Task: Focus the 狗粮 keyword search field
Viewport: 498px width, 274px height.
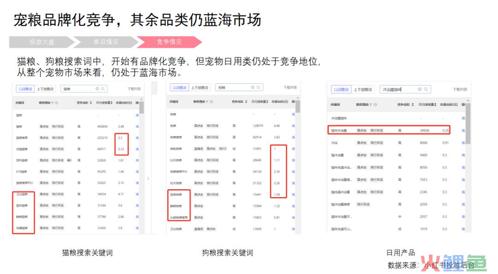Action: [x=239, y=87]
